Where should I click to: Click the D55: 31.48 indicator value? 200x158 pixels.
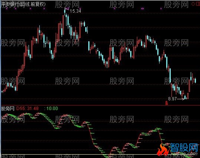point(27,109)
